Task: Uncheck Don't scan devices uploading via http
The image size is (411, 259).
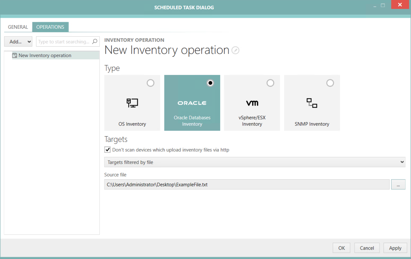Action: tap(107, 150)
